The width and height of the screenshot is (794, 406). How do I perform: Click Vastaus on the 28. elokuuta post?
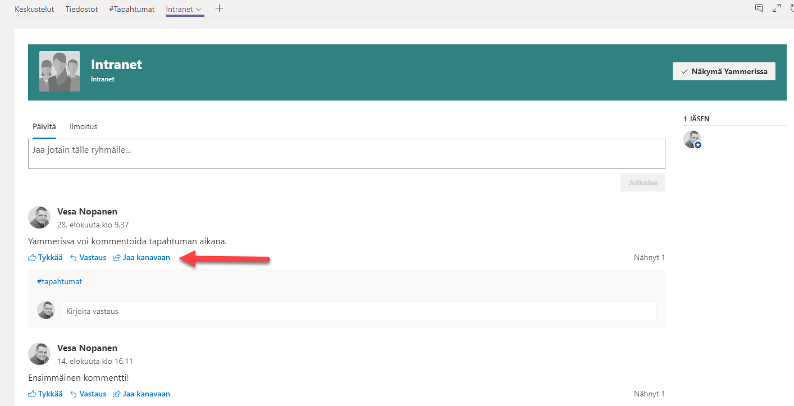(x=88, y=258)
